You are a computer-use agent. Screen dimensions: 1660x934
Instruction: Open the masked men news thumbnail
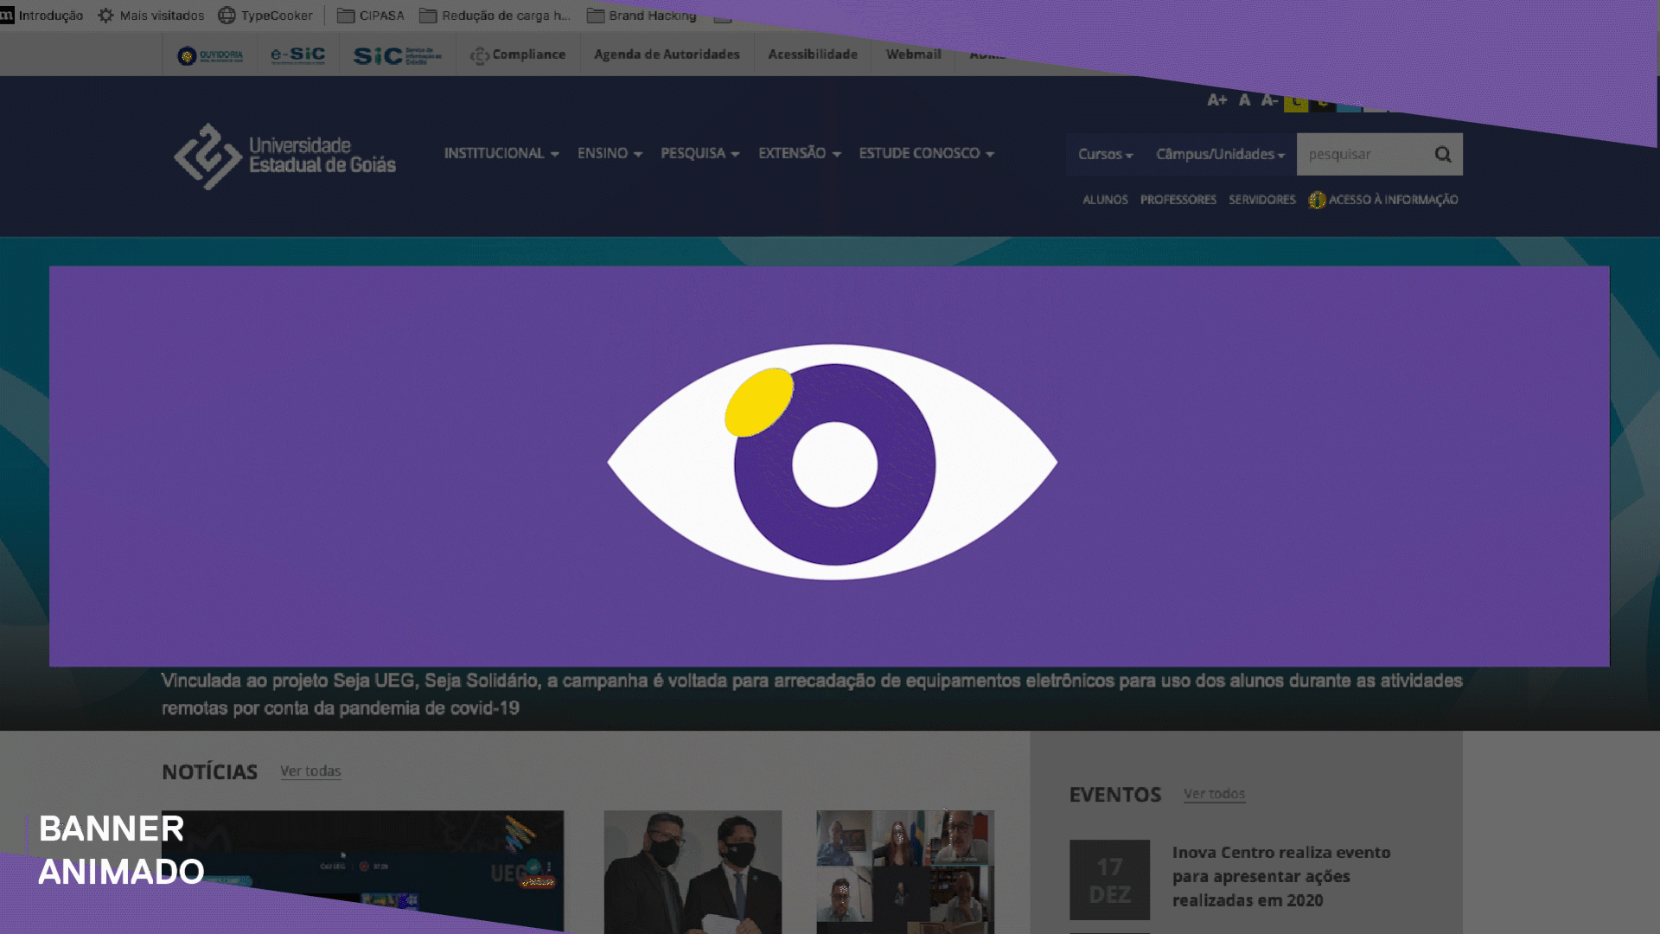click(x=693, y=871)
